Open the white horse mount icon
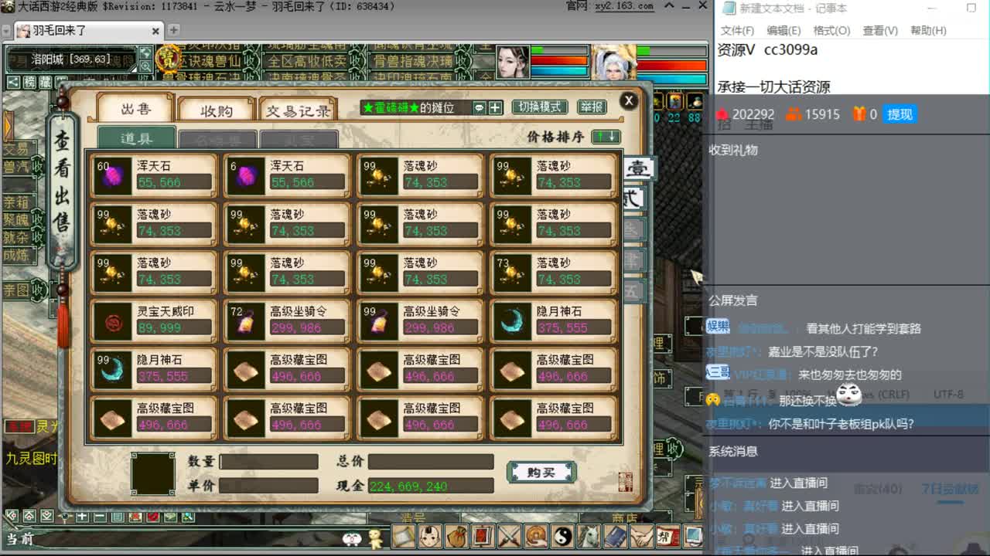990x556 pixels. pos(589,536)
